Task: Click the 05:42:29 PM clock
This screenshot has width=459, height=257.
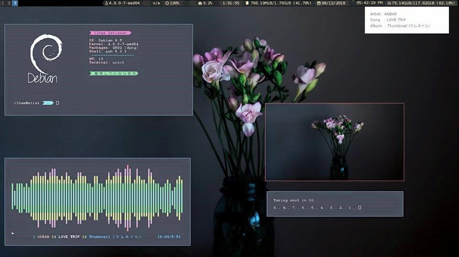Action: pos(370,3)
